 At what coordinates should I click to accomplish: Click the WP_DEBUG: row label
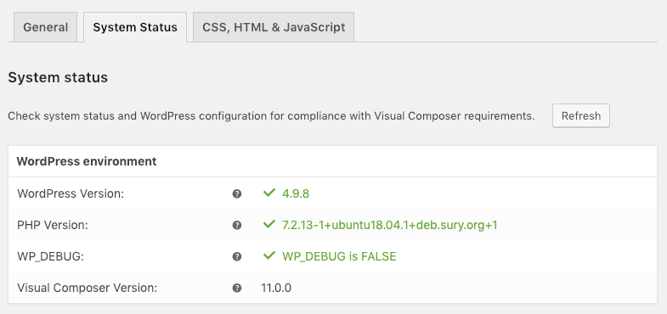pos(51,257)
